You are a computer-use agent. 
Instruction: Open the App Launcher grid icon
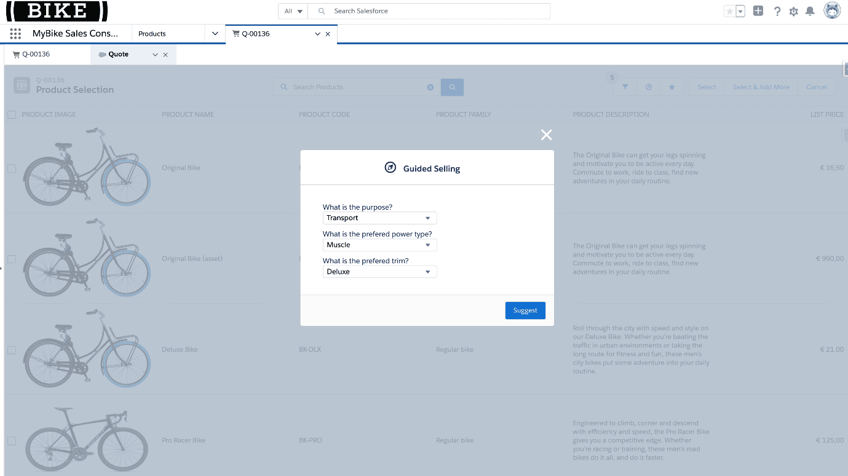click(15, 34)
